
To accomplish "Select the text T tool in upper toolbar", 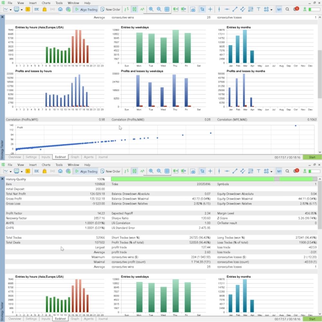I will 259,9.
